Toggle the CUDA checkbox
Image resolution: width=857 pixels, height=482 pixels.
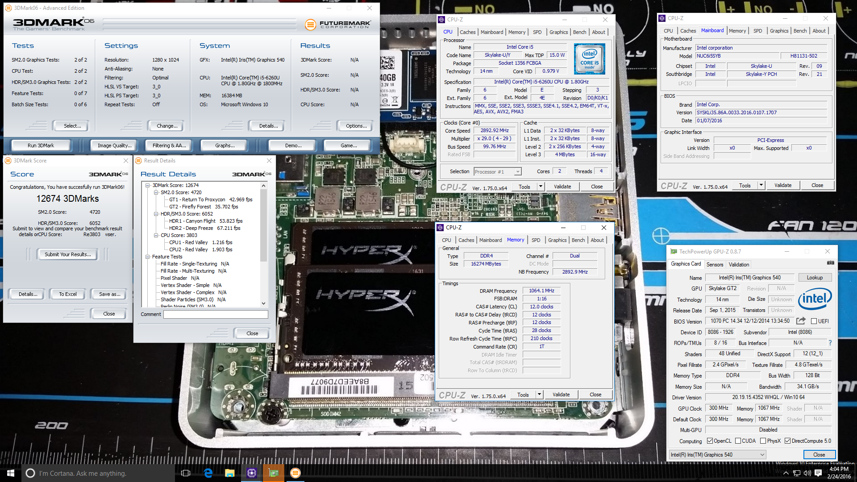(738, 441)
